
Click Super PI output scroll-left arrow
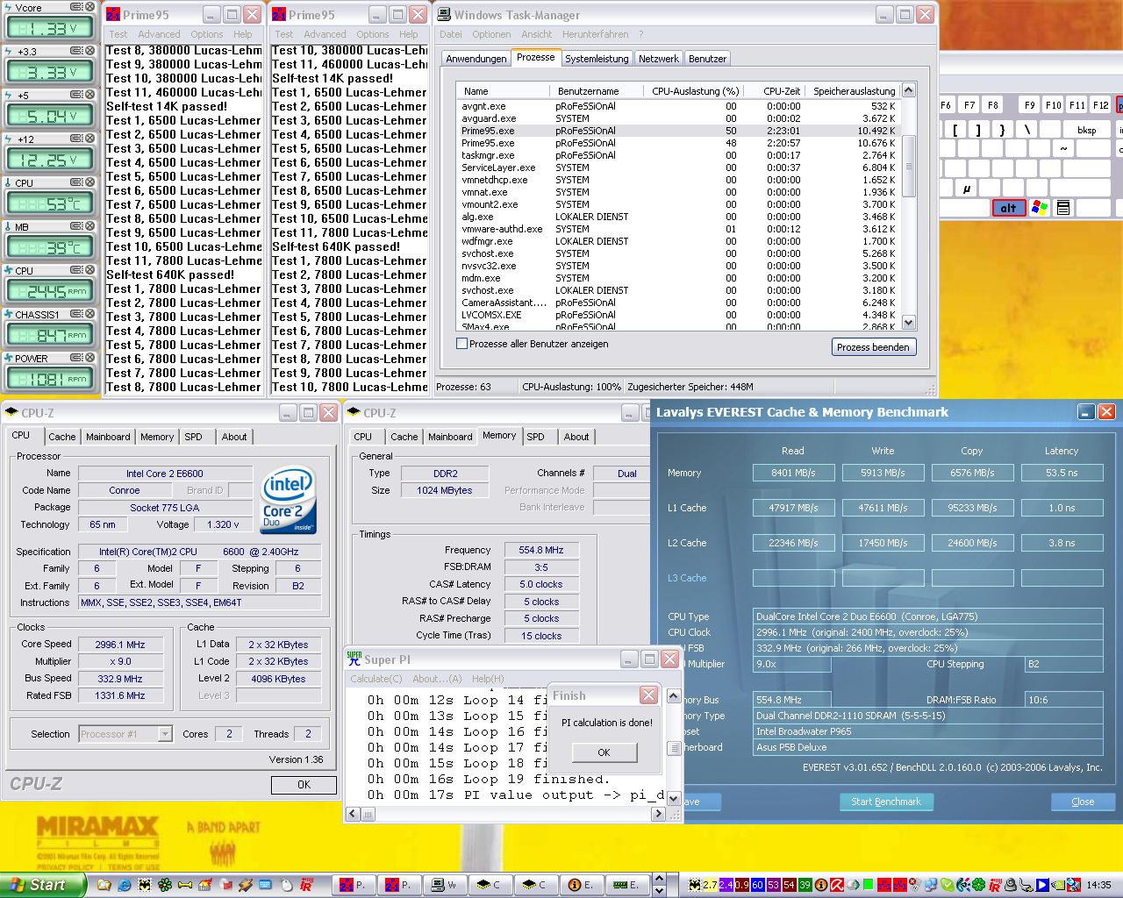pyautogui.click(x=354, y=814)
